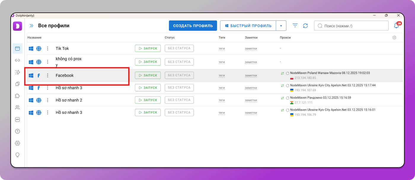Toggle the green proxy swap arrows for Hồ sơ nhanh 2
Viewport: 415px width, 180px height.
[x=282, y=98]
